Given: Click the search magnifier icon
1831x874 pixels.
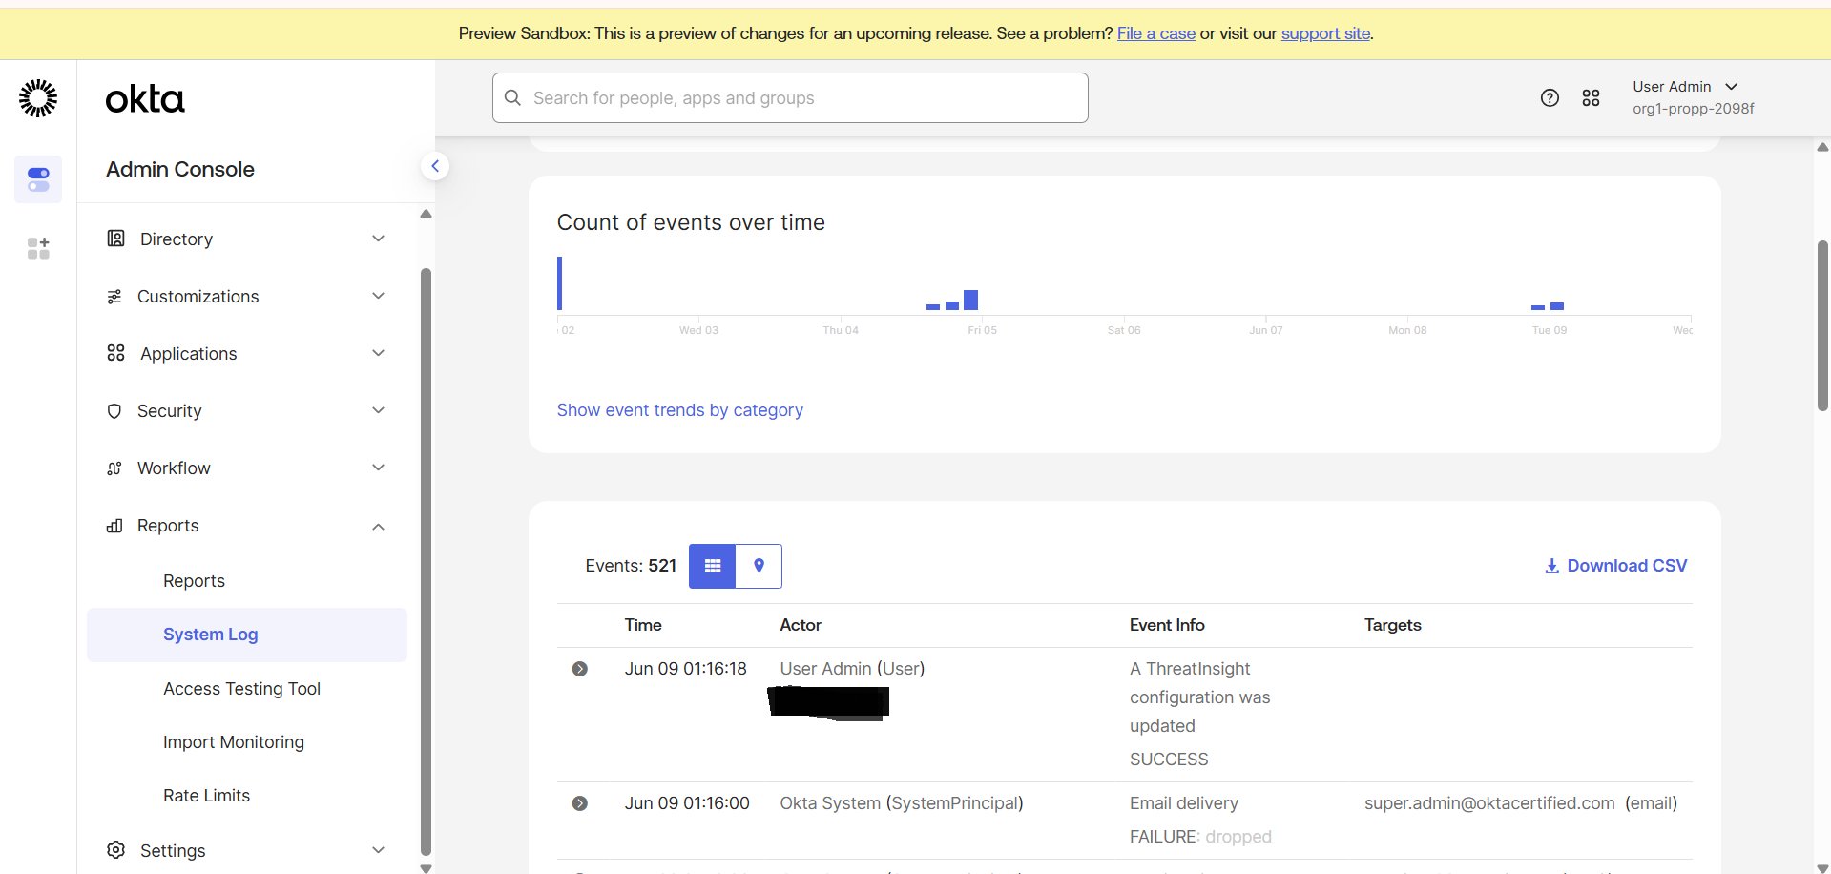Looking at the screenshot, I should click(512, 98).
